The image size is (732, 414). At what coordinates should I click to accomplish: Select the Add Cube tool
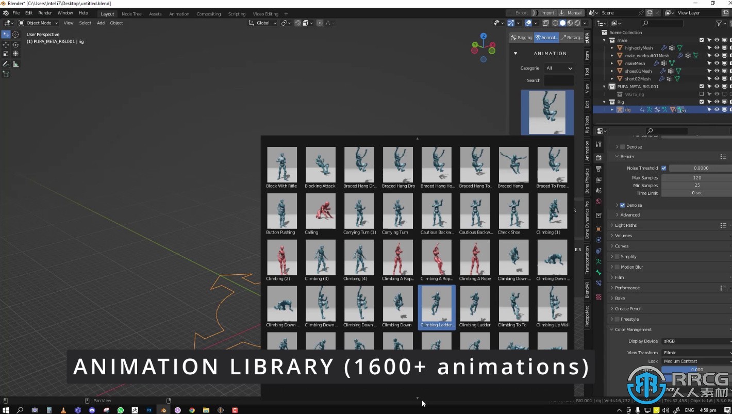[x=6, y=74]
